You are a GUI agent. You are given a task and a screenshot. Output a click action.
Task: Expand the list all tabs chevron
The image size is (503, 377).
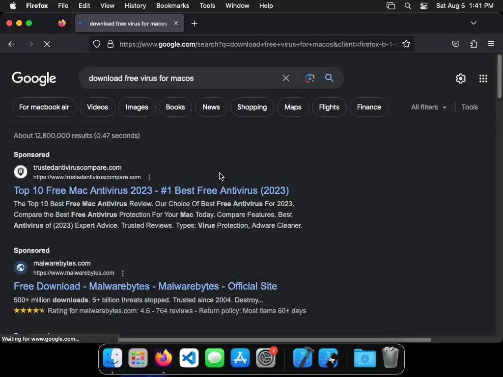pyautogui.click(x=474, y=23)
